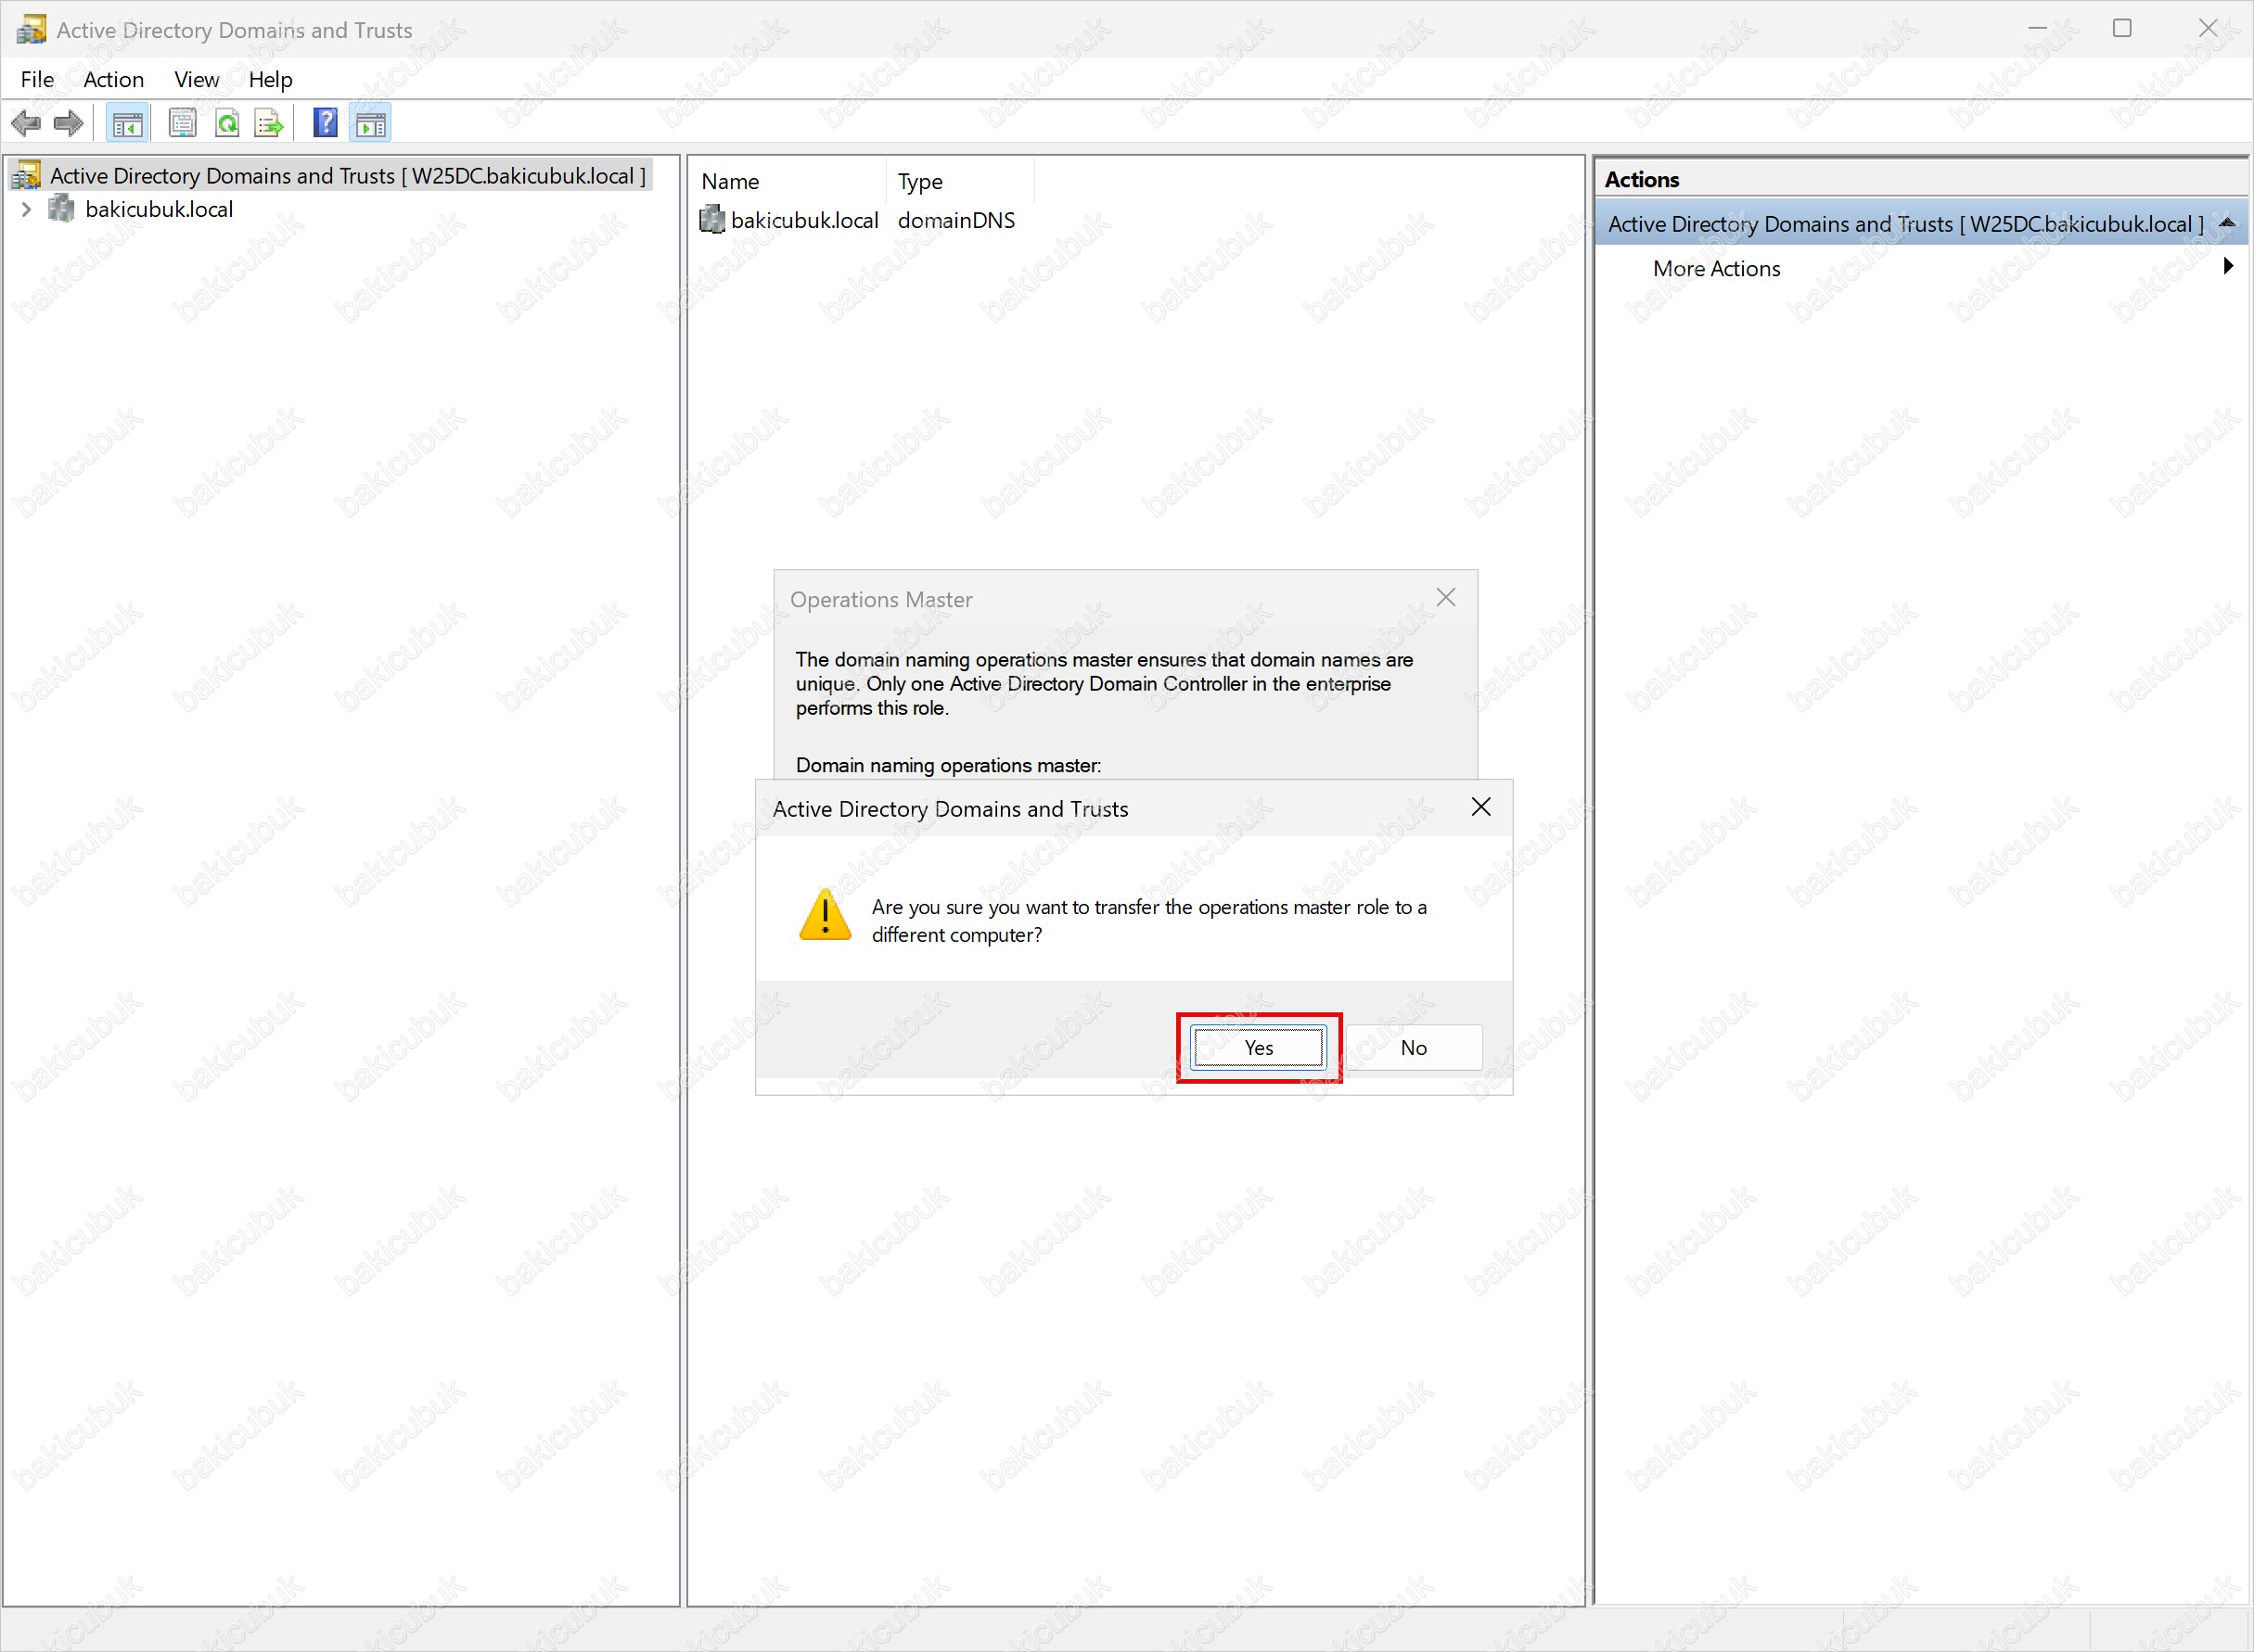
Task: Open the View menu
Action: (196, 79)
